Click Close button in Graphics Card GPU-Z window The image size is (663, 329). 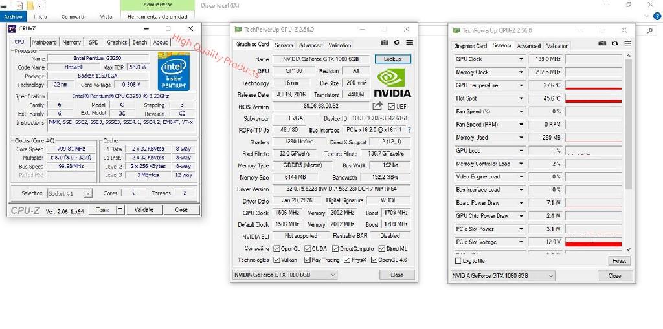click(x=397, y=275)
